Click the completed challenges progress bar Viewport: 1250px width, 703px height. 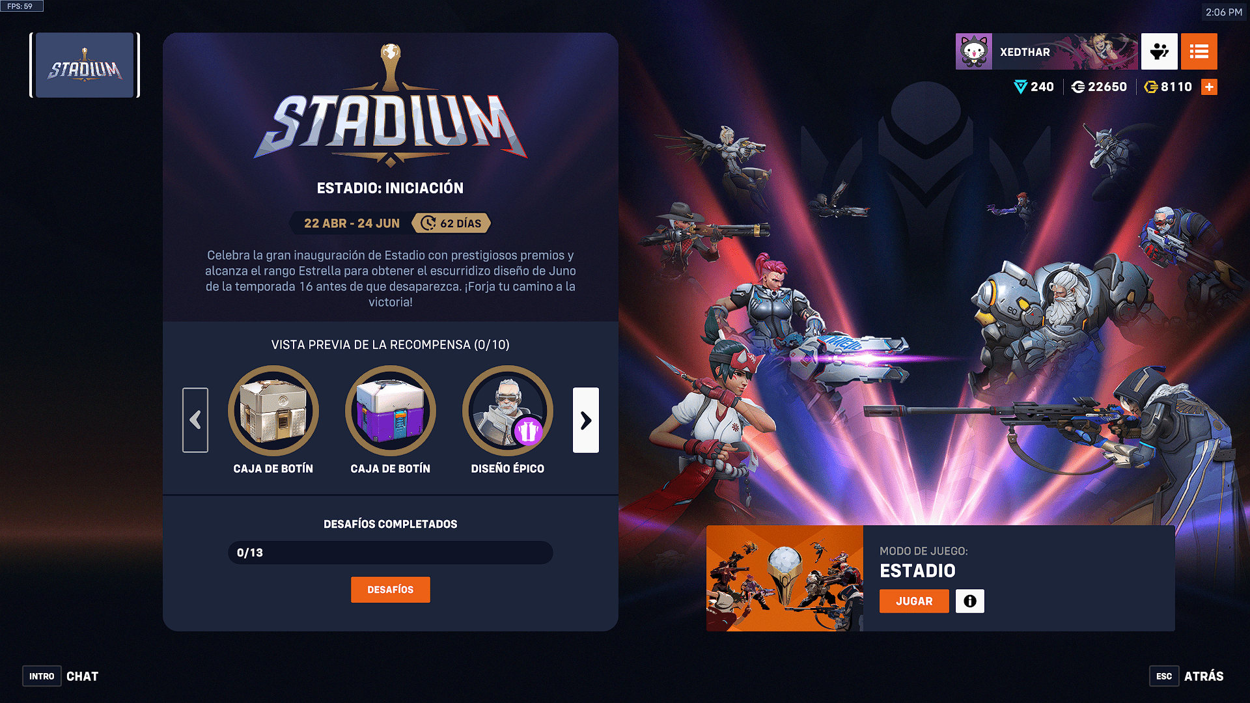tap(391, 553)
